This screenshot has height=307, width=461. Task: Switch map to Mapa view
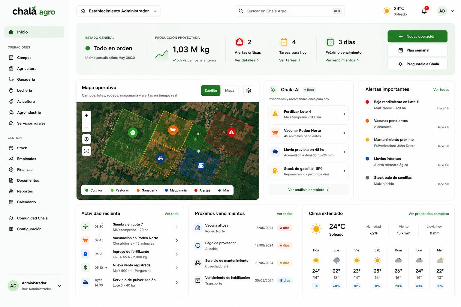pos(230,91)
